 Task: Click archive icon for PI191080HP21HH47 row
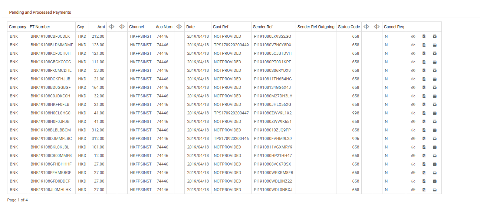point(435,155)
